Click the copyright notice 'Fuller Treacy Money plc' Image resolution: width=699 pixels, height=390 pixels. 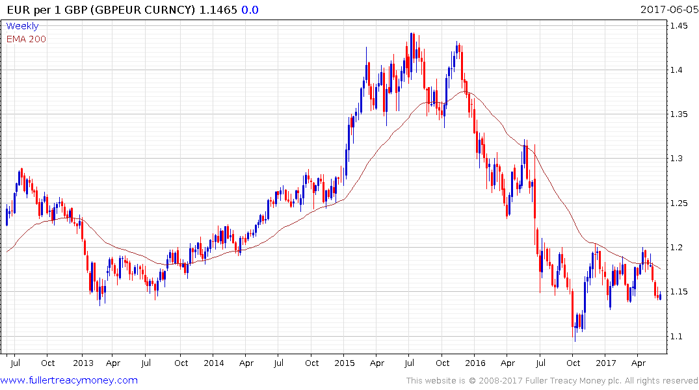(x=573, y=381)
